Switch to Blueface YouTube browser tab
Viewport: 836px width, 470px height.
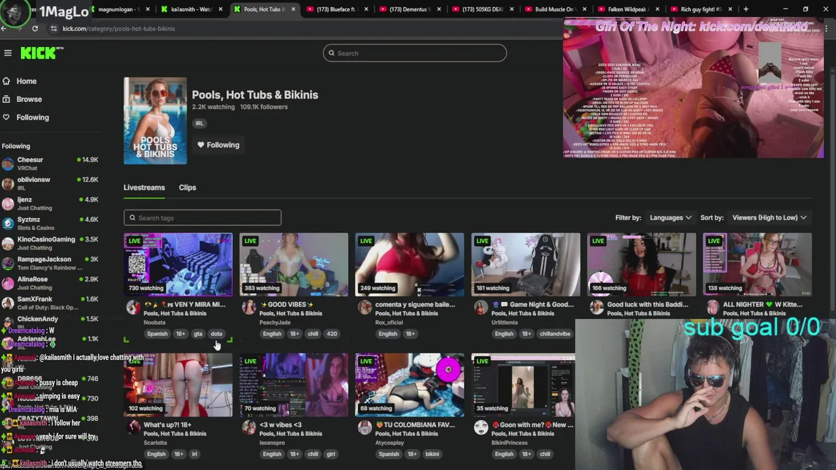click(x=336, y=9)
